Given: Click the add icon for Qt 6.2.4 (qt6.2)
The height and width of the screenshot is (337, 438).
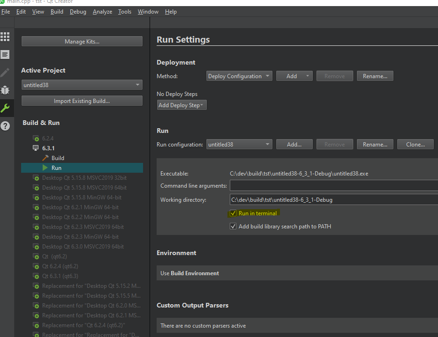Looking at the screenshot, I should coord(36,266).
